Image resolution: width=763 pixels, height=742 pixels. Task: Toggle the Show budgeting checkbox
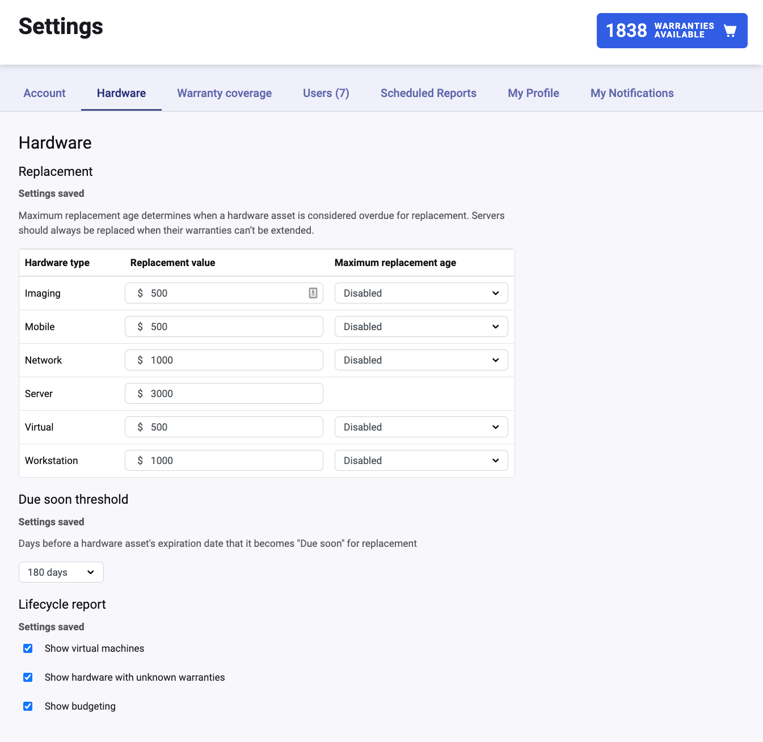tap(28, 706)
